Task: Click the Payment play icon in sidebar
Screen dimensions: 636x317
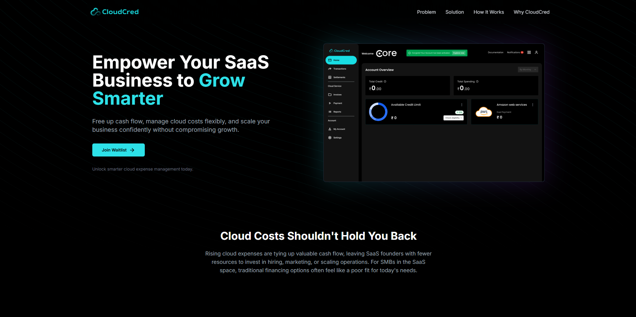Action: tap(330, 103)
